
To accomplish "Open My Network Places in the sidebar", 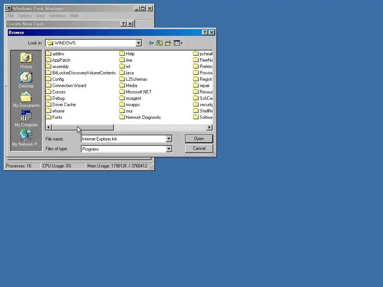I will coord(26,138).
